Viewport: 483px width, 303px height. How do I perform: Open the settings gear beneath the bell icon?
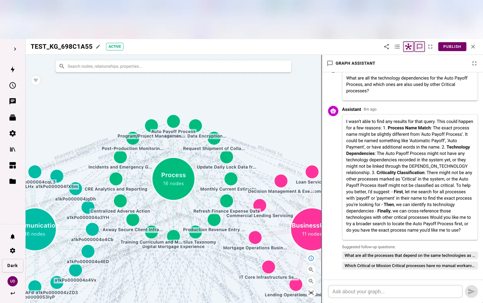[x=13, y=251]
